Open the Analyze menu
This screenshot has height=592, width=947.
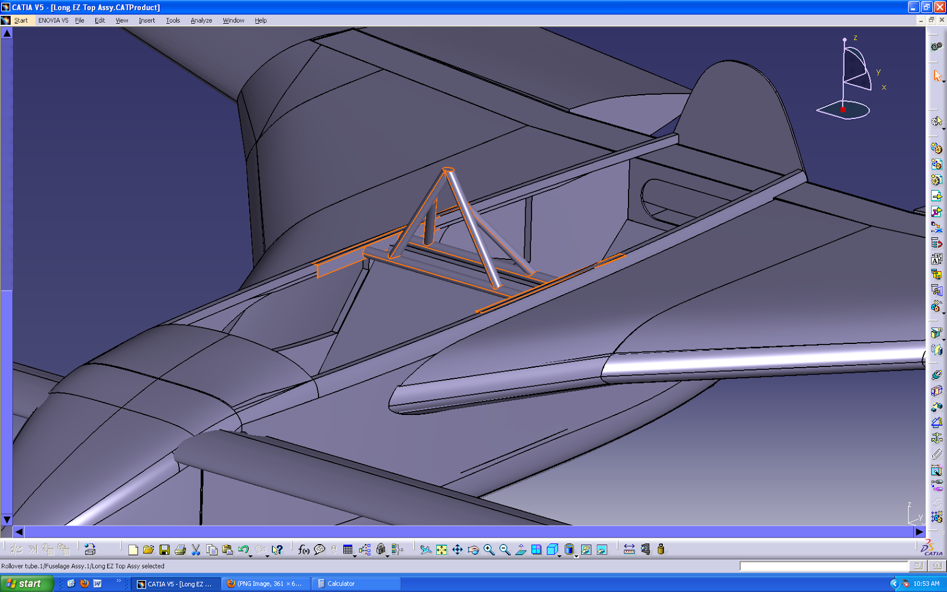(x=201, y=20)
